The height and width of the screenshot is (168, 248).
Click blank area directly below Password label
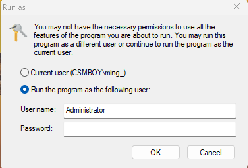[36, 144]
